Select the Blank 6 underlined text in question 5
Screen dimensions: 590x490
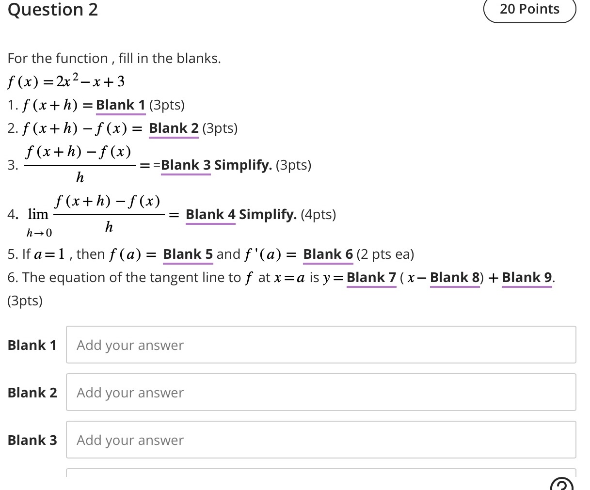click(327, 254)
